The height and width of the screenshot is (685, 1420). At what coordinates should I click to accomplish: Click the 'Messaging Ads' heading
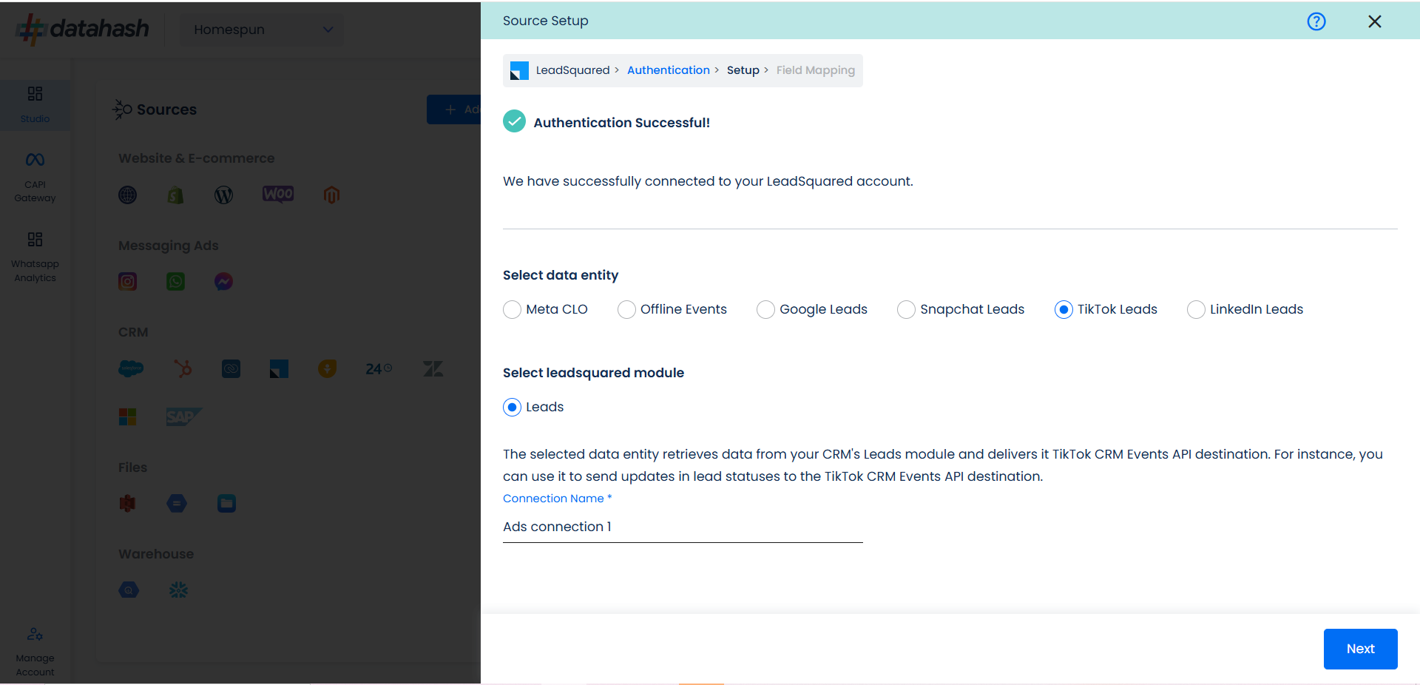click(x=169, y=246)
